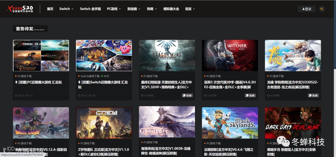336x157 pixels.
Task: Click PC游戏下载 tag on 云端掠影 card
Action: tap(213, 143)
